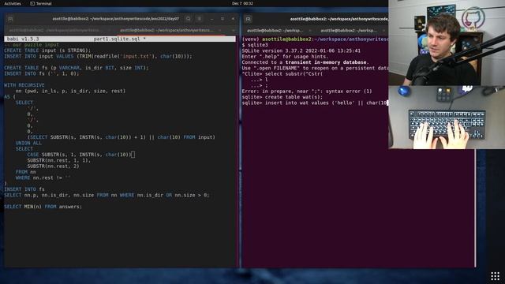Select second tab in left terminal window

click(x=166, y=30)
